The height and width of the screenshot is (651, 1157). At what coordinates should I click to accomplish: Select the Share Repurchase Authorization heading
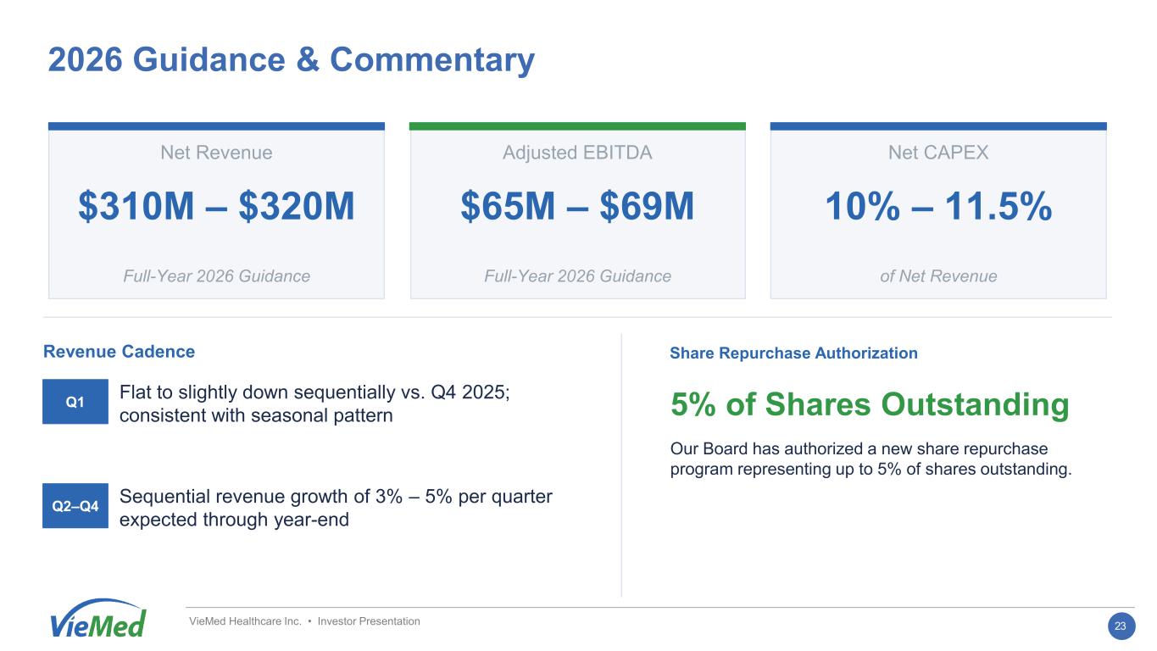point(793,353)
